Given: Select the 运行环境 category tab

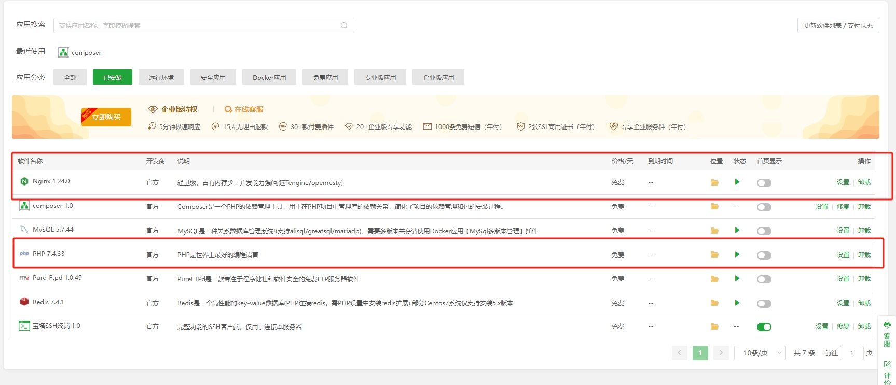Looking at the screenshot, I should 161,77.
